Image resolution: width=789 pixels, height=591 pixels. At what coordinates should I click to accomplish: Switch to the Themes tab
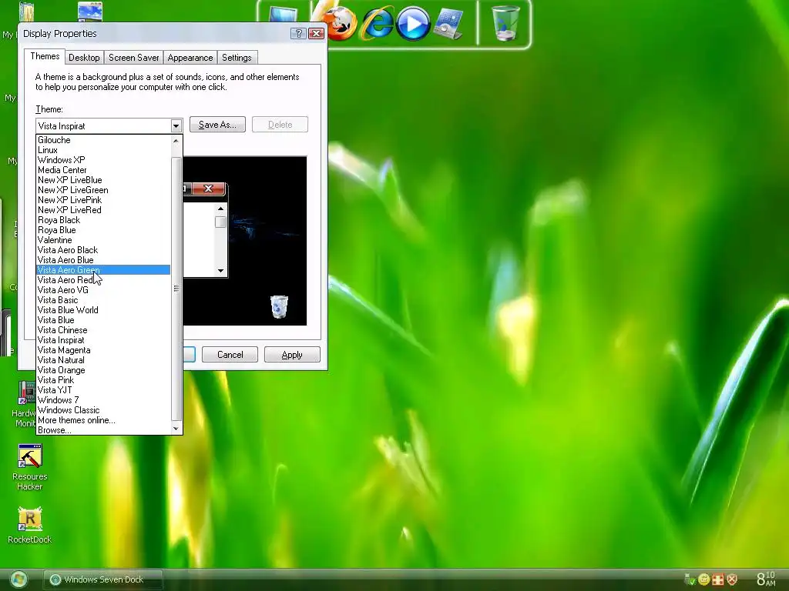(x=45, y=56)
